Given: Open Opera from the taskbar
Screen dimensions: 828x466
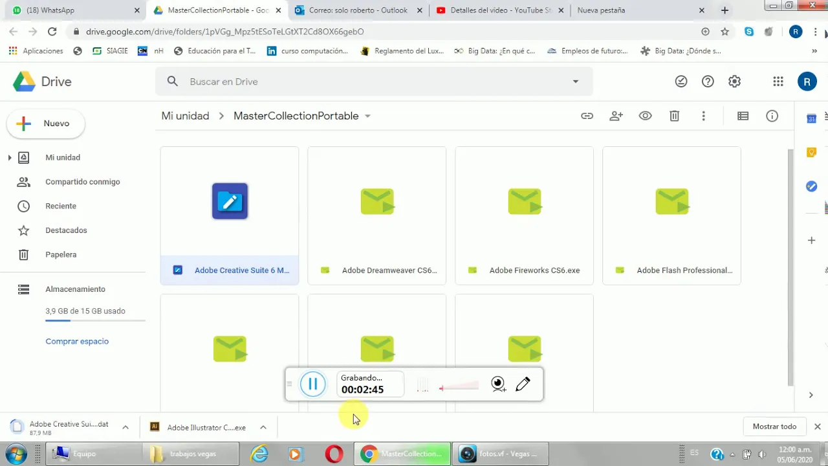Looking at the screenshot, I should 334,454.
